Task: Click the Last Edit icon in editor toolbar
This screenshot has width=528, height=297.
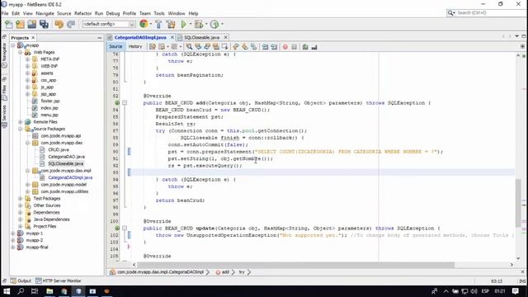Action: [153, 47]
